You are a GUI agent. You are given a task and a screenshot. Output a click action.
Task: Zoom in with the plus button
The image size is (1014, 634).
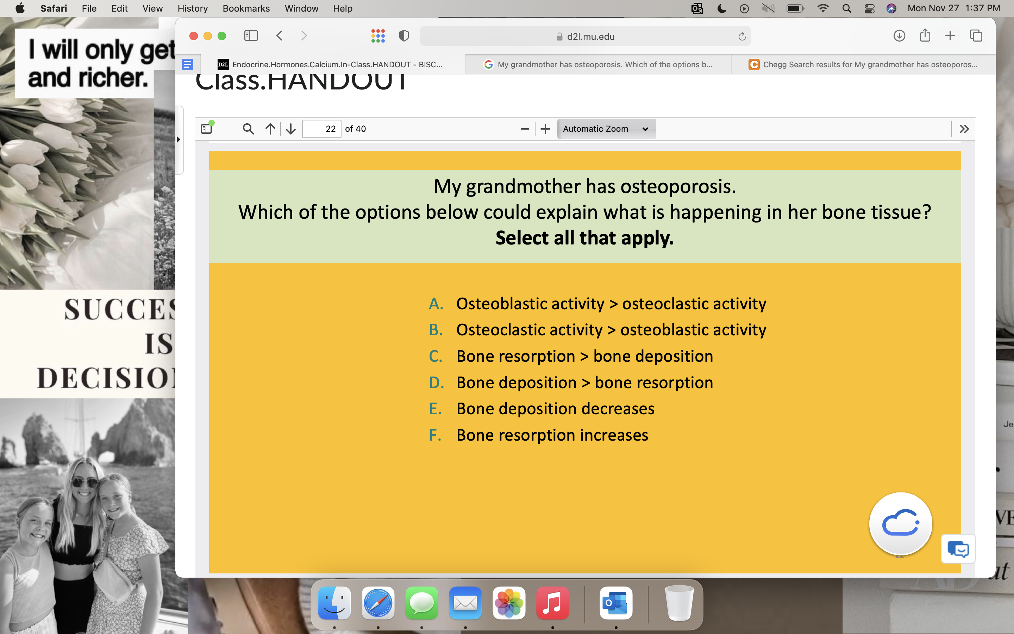[x=545, y=129]
